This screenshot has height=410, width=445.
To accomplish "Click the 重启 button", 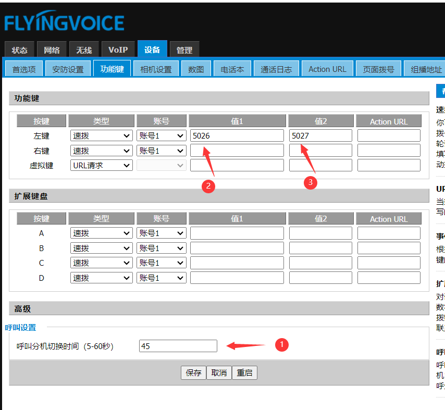I will tap(244, 373).
